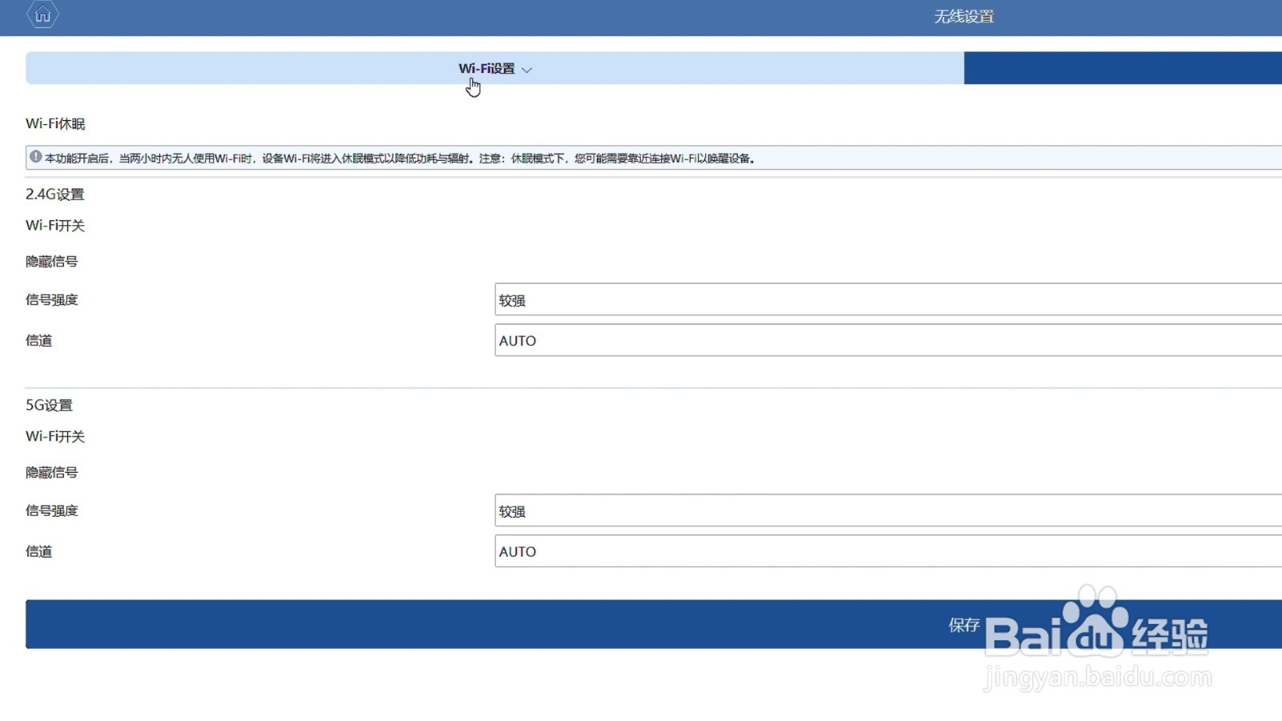This screenshot has width=1282, height=721.
Task: Click the 5G设置 section heading
Action: [x=49, y=405]
